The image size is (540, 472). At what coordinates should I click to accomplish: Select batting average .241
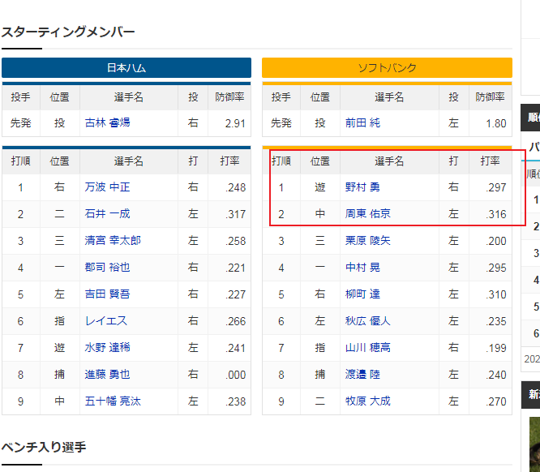236,348
